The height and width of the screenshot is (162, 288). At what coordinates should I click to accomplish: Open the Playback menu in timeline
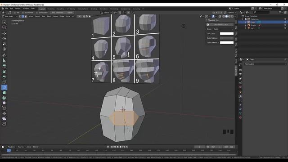[12, 147]
